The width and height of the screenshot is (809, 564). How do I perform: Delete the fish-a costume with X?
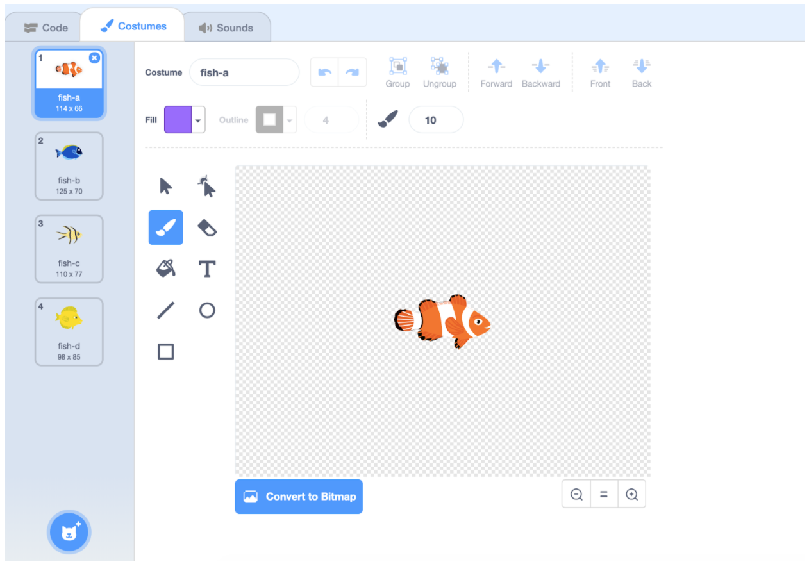pos(94,58)
